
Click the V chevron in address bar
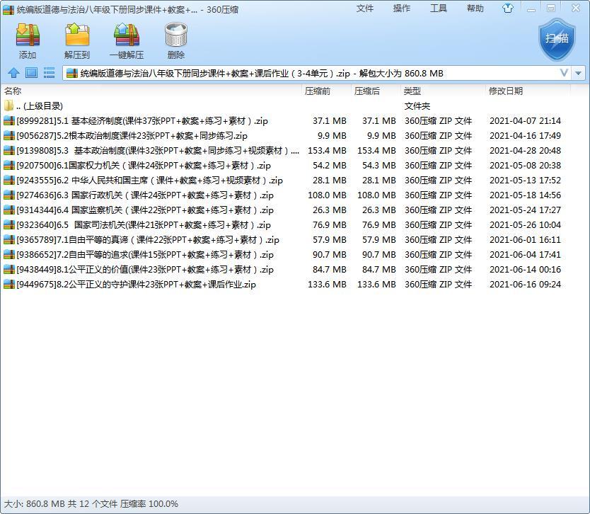564,73
